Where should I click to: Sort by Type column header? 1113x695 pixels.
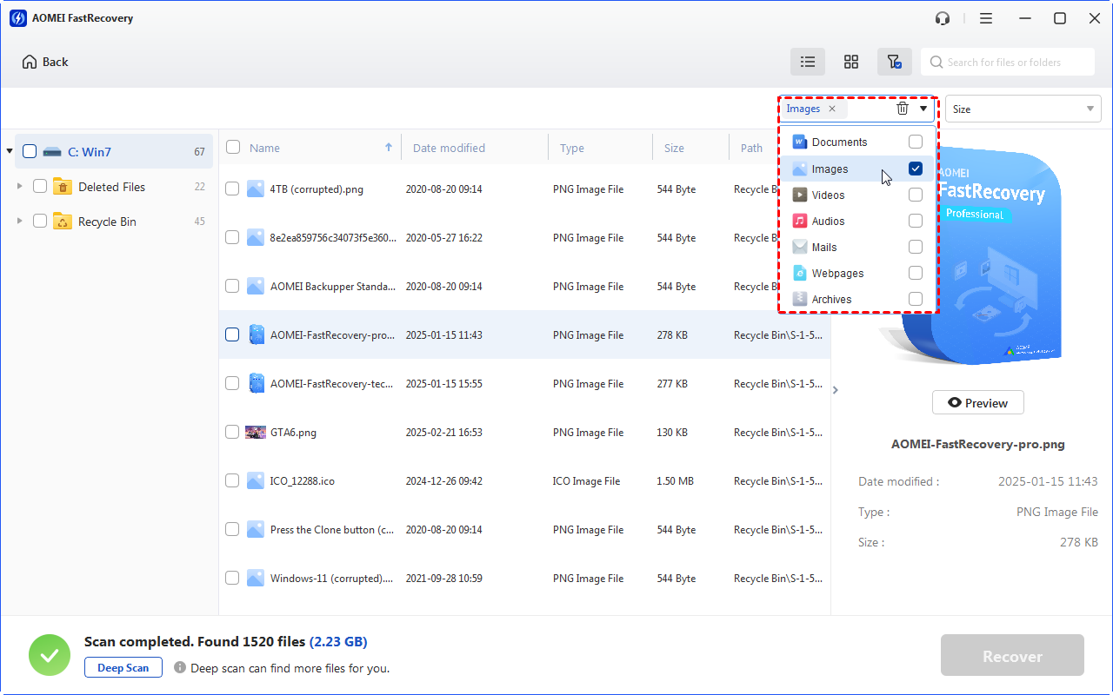point(572,148)
